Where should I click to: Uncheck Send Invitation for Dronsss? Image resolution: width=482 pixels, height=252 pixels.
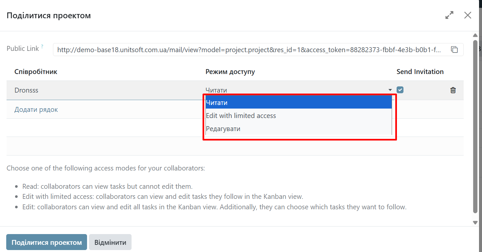pyautogui.click(x=400, y=90)
